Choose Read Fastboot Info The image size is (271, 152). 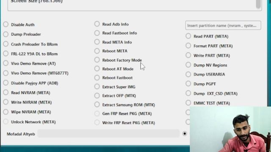97,33
